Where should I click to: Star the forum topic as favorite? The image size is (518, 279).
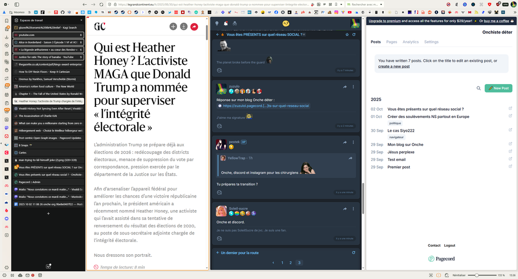click(x=347, y=34)
